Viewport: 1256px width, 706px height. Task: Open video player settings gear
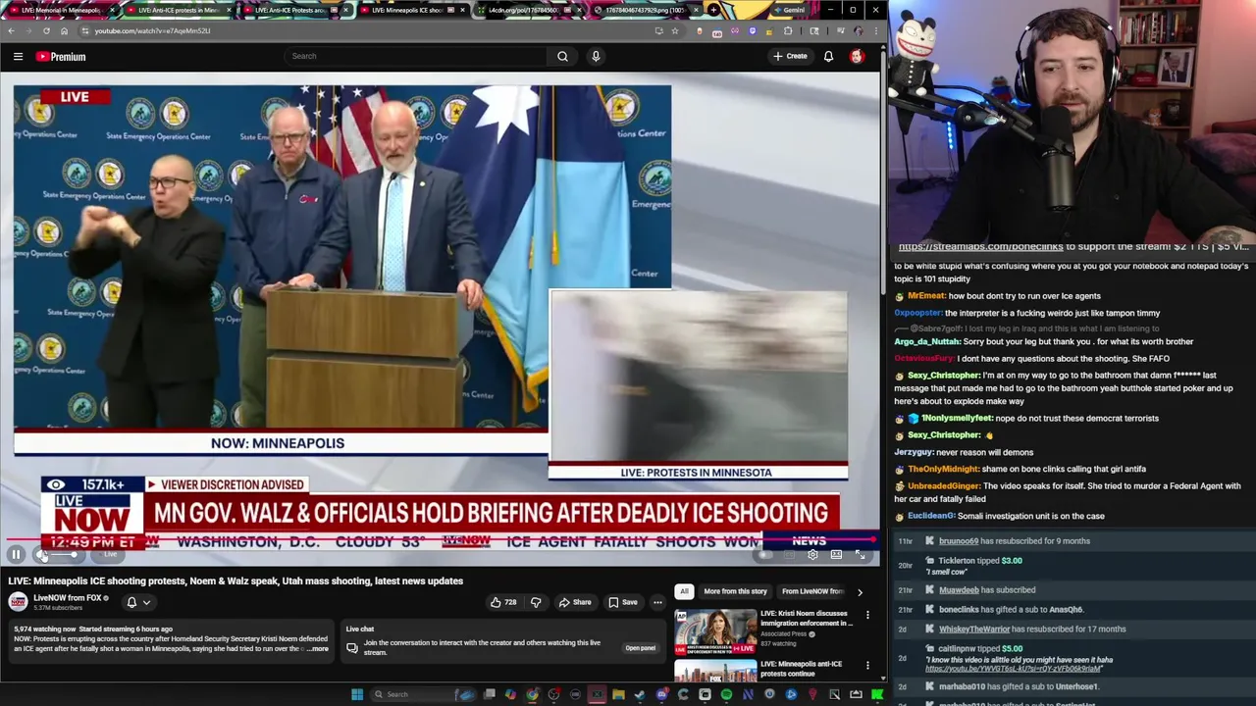point(812,555)
